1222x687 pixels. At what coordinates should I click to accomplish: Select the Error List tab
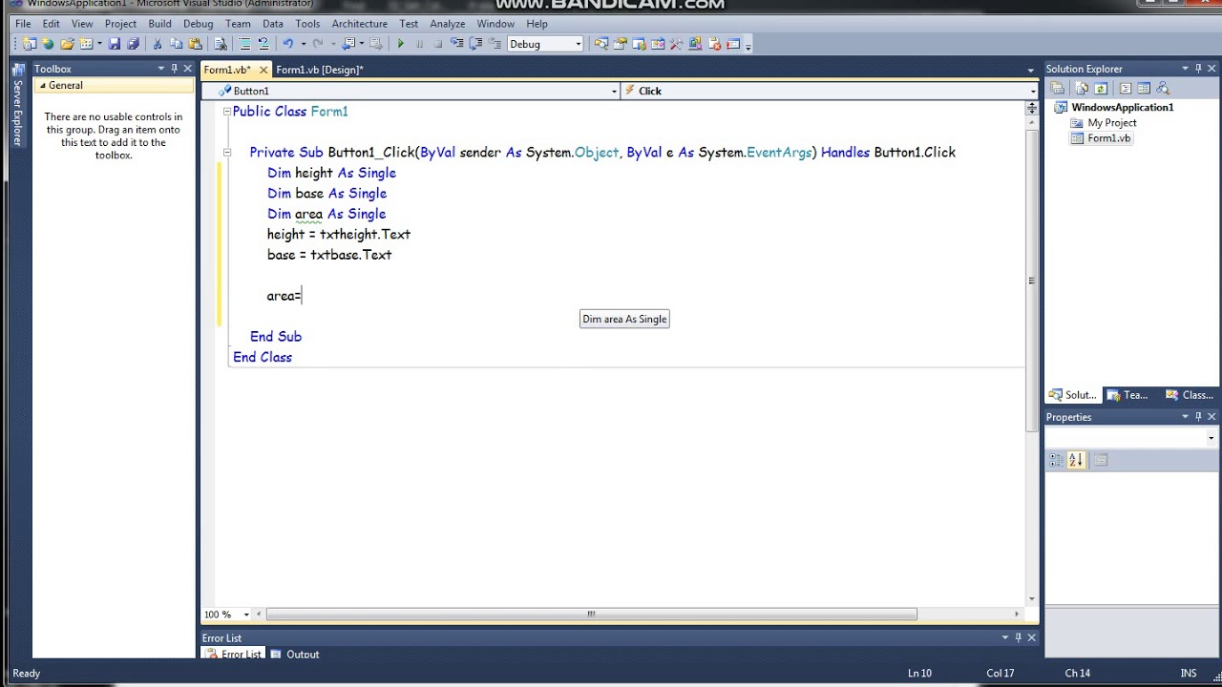[233, 655]
